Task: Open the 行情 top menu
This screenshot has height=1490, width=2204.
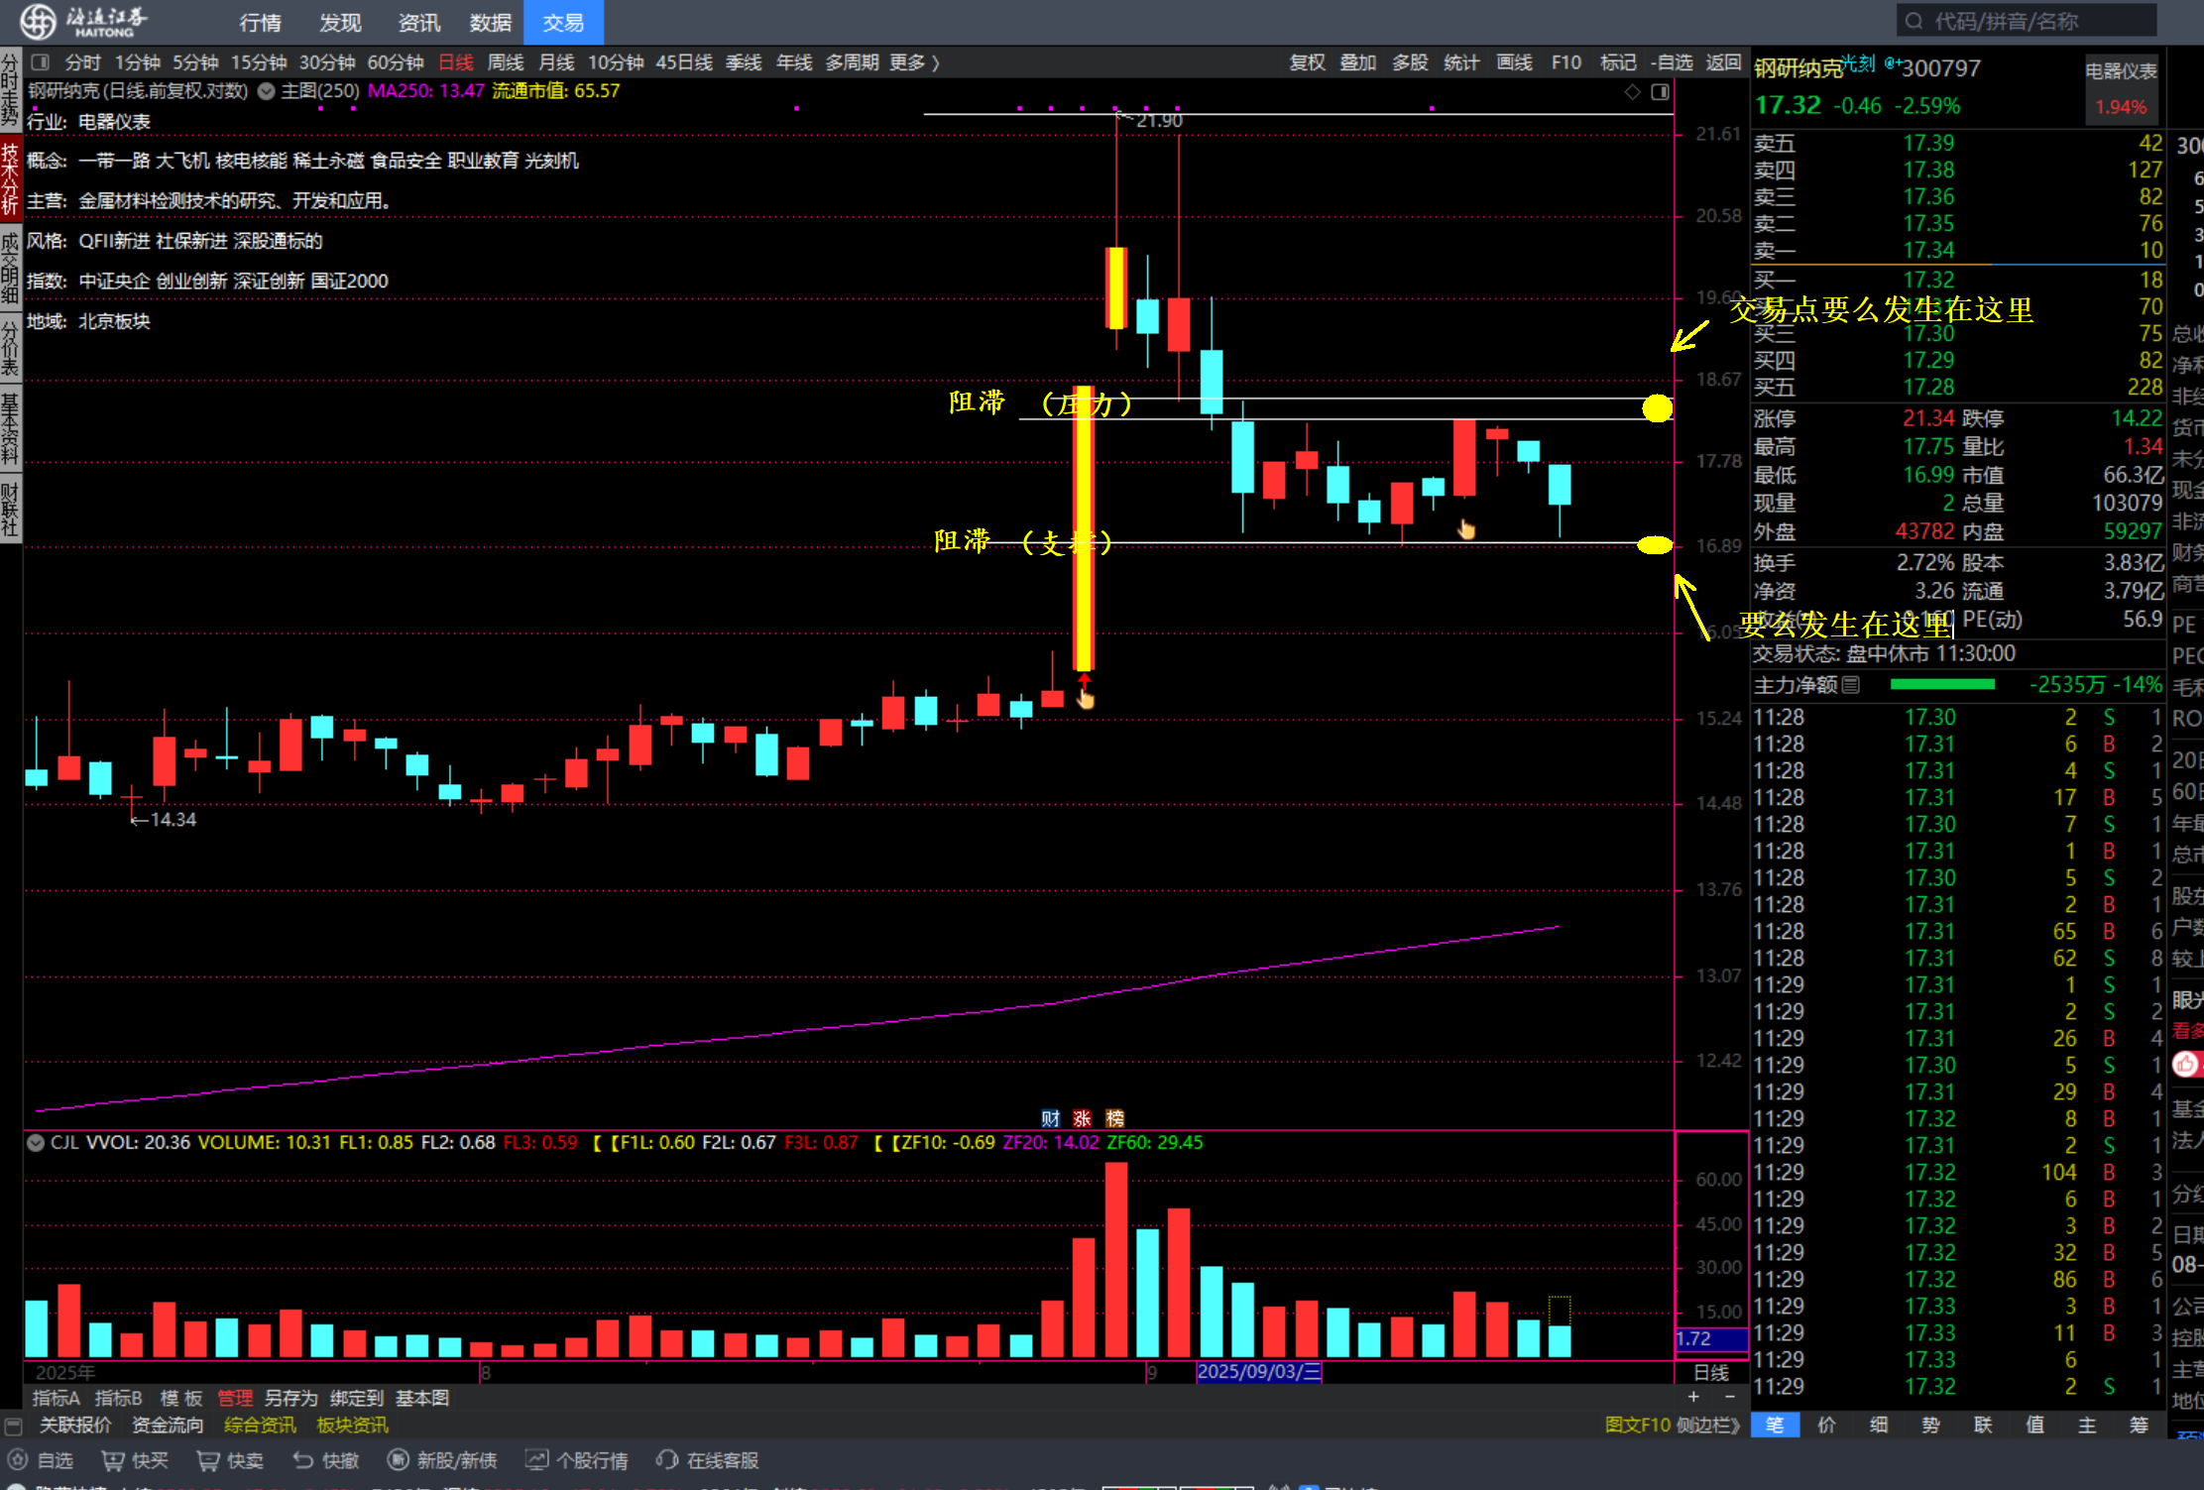Action: 261,22
